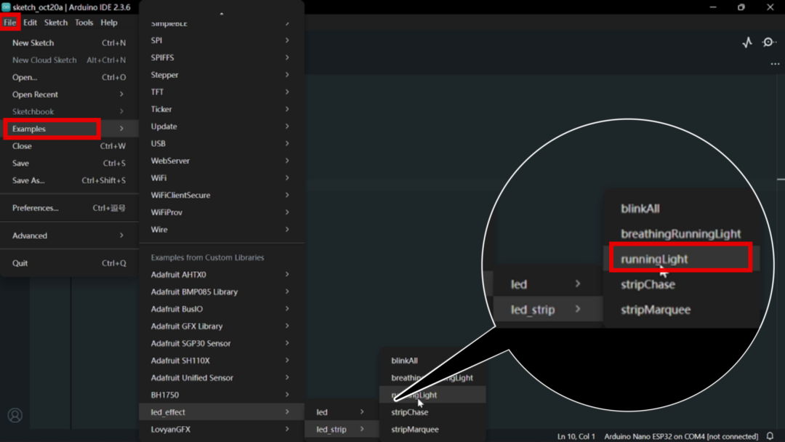Click the Arduino IDE app icon in title bar
This screenshot has width=785, height=442.
click(x=6, y=7)
